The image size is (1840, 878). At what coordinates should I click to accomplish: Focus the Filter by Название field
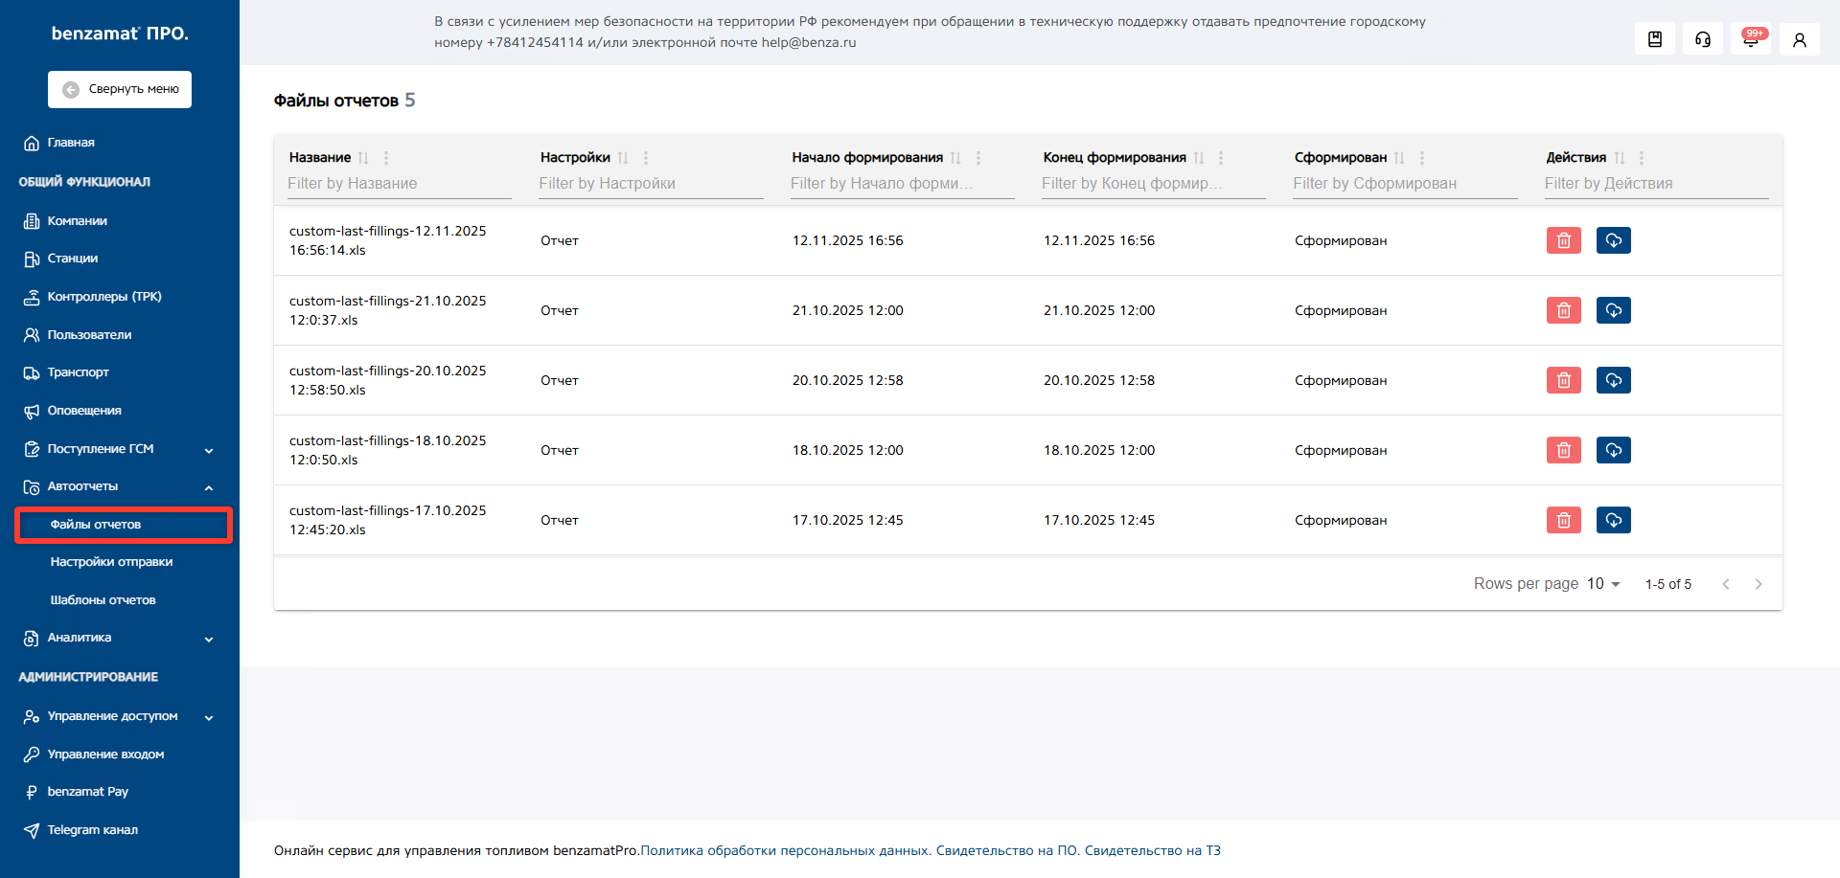click(x=399, y=184)
